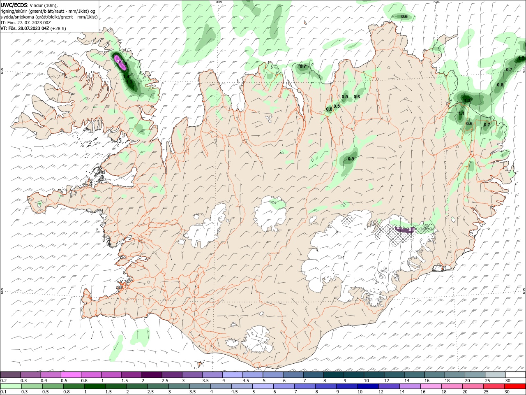Pick the palest green 0.1 rain-scale swatch
The image size is (526, 395).
tap(11, 386)
